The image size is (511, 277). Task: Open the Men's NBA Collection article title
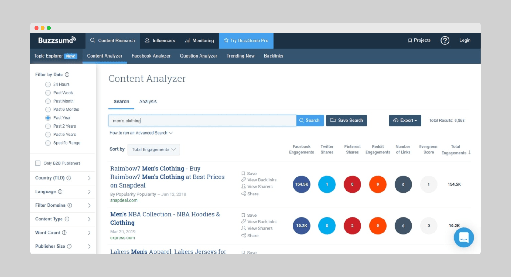pyautogui.click(x=165, y=218)
